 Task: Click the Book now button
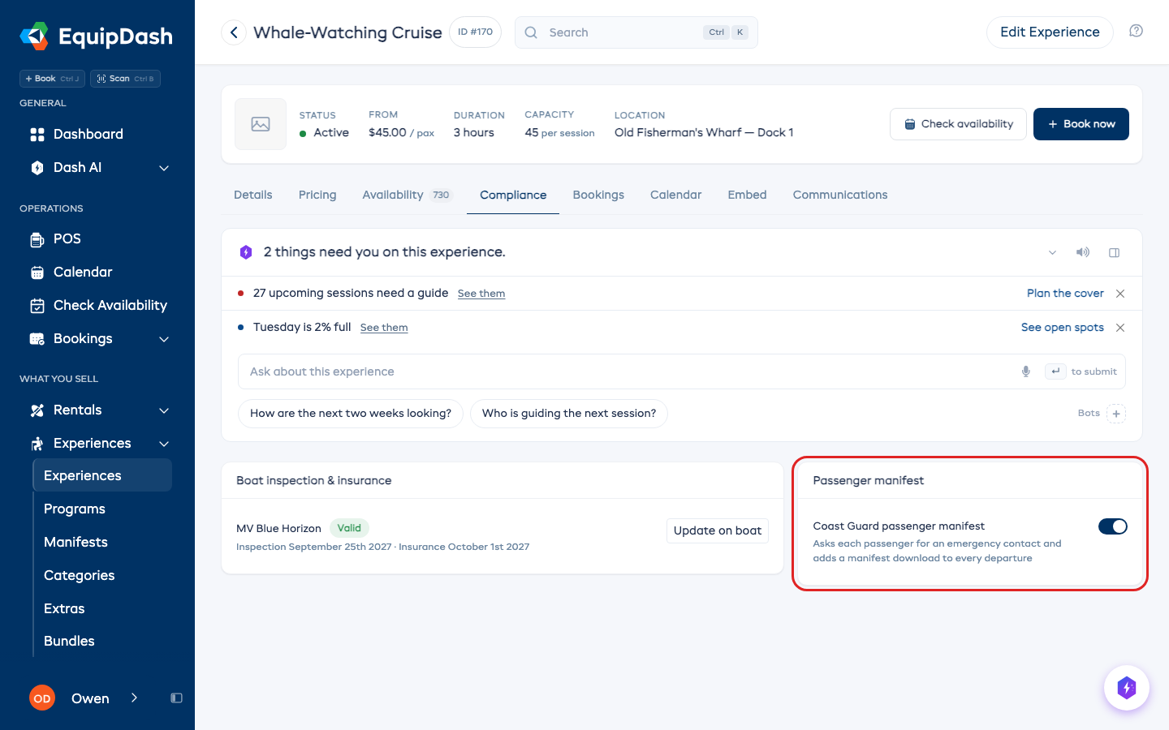(x=1081, y=124)
